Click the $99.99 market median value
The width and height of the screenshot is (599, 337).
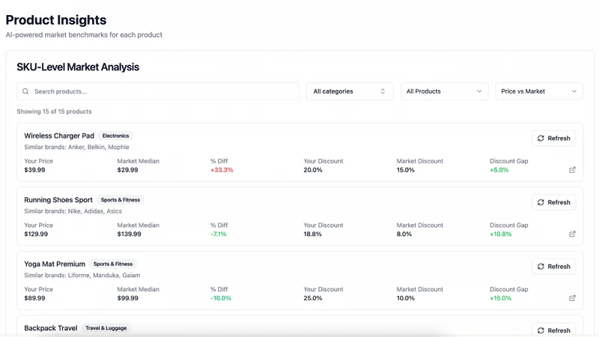click(127, 298)
